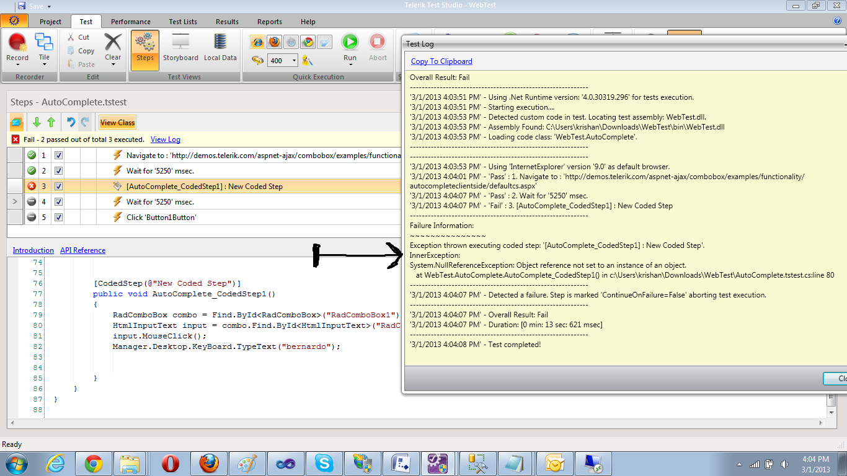Screen dimensions: 847x476
Task: Click the green Run button
Action: [350, 42]
